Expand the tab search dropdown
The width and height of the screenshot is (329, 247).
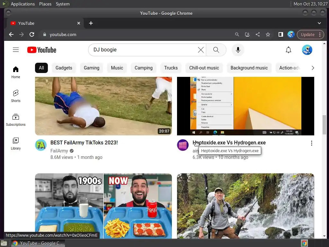[x=319, y=23]
